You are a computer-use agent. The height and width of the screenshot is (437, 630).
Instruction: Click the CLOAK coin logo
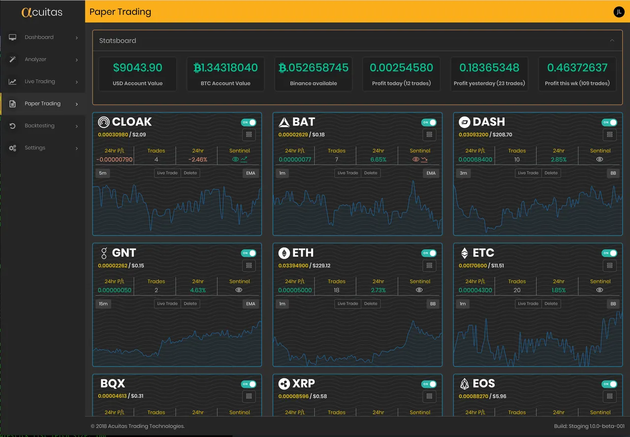point(104,122)
